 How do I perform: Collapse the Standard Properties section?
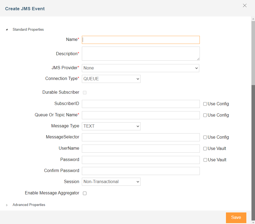click(x=7, y=30)
